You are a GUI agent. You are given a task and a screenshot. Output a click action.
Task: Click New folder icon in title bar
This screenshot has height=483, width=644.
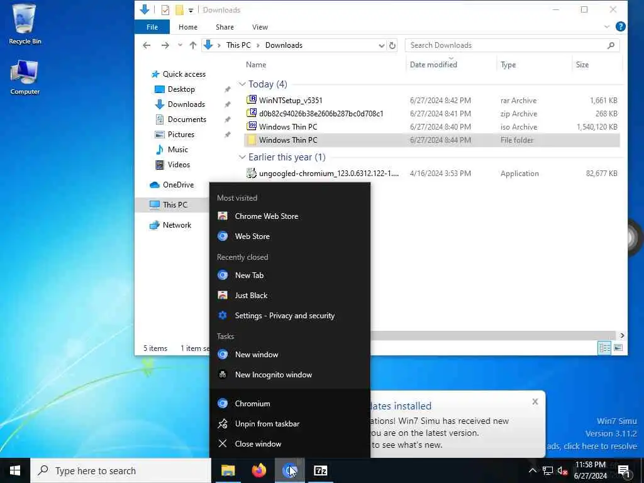179,10
